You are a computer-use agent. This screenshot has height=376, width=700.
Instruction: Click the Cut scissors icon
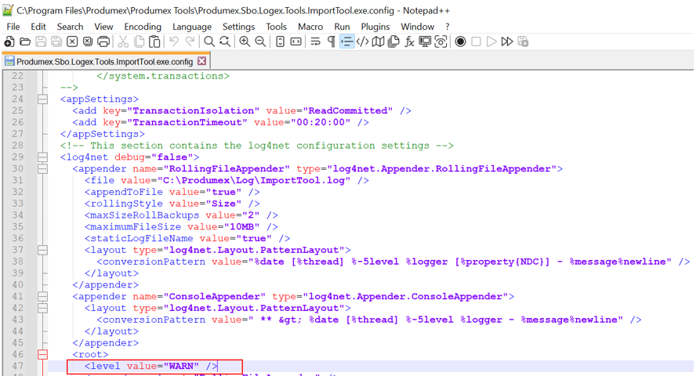pos(123,42)
